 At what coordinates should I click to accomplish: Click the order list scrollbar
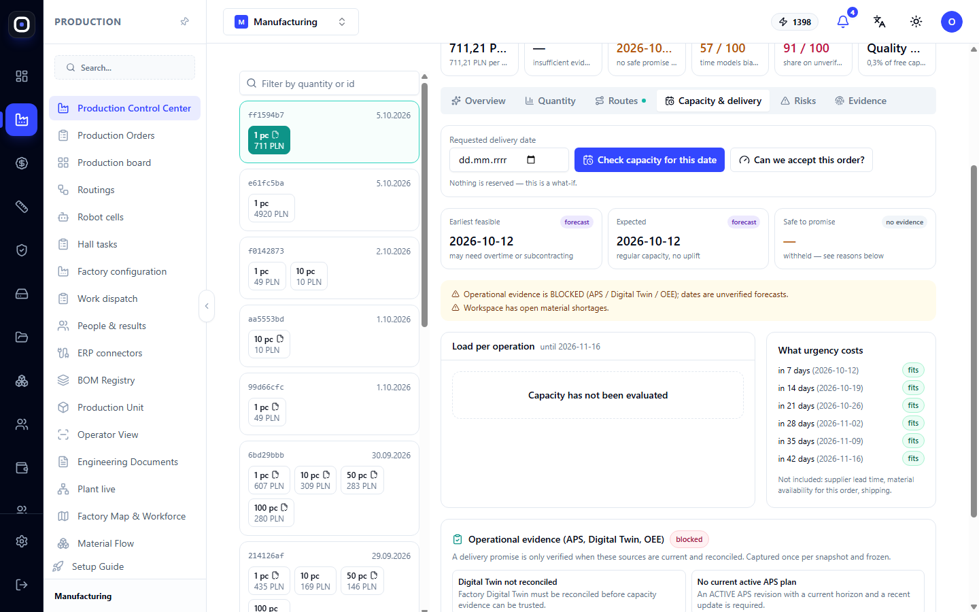point(425,204)
